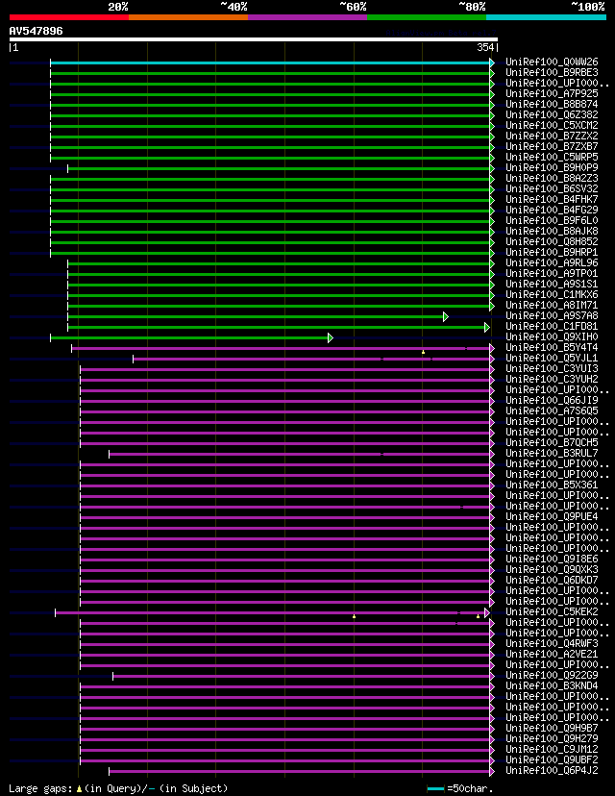615x796 pixels.
Task: Select the UniRef100_A9RL96 label
Action: [553, 263]
